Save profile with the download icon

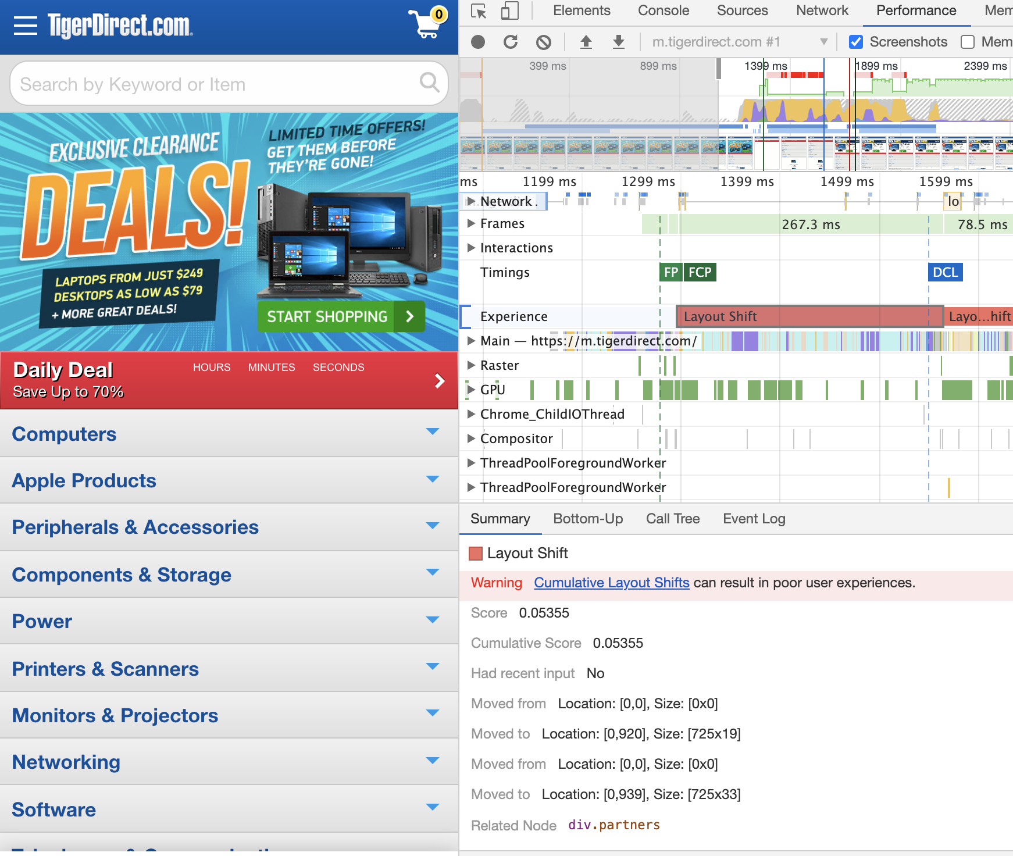[619, 42]
